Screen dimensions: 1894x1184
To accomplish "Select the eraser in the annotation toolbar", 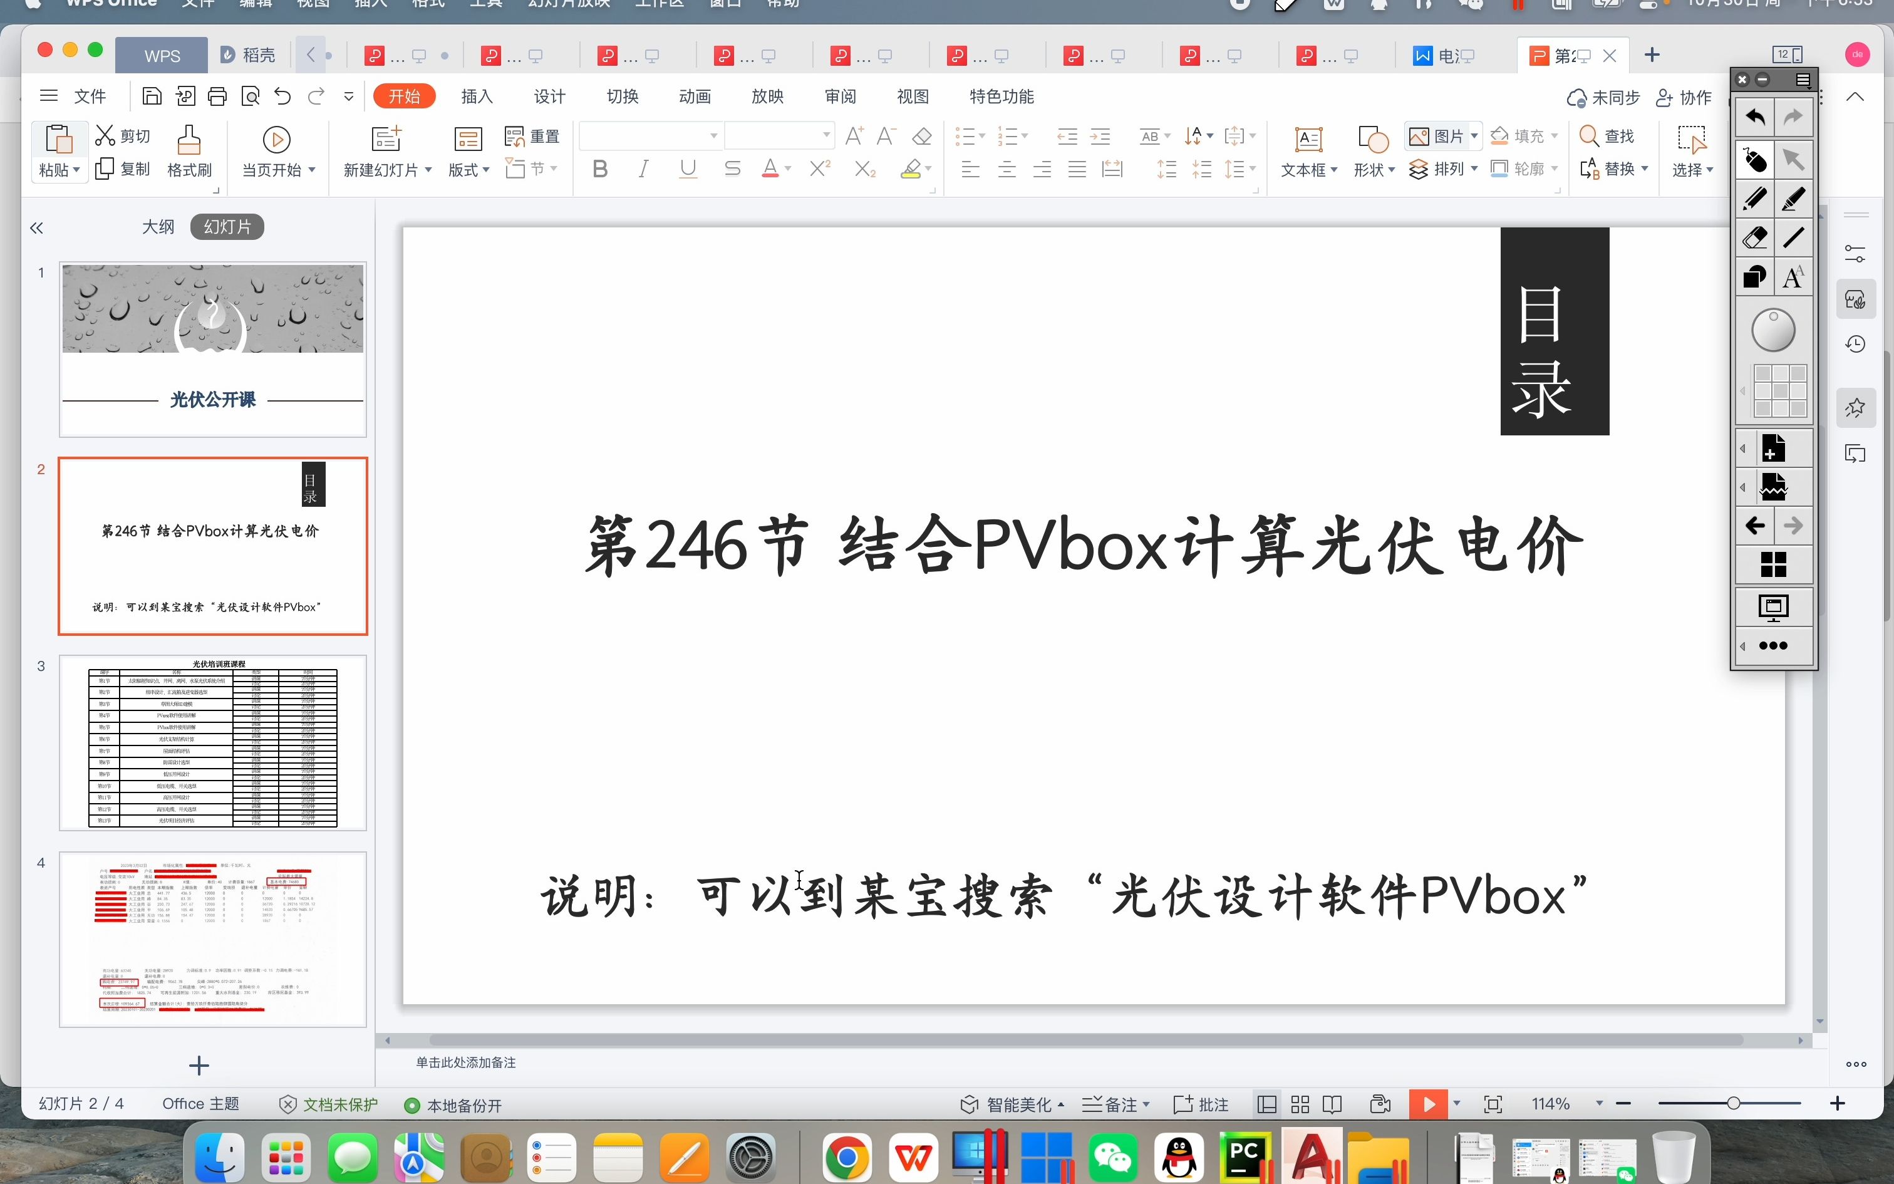I will point(1755,237).
